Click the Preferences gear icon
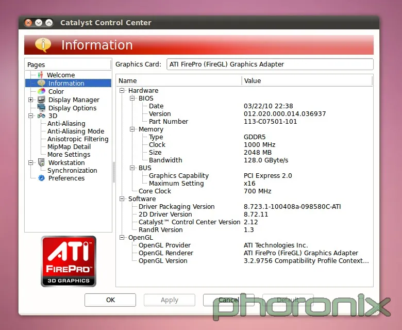402x330 pixels. (x=41, y=178)
